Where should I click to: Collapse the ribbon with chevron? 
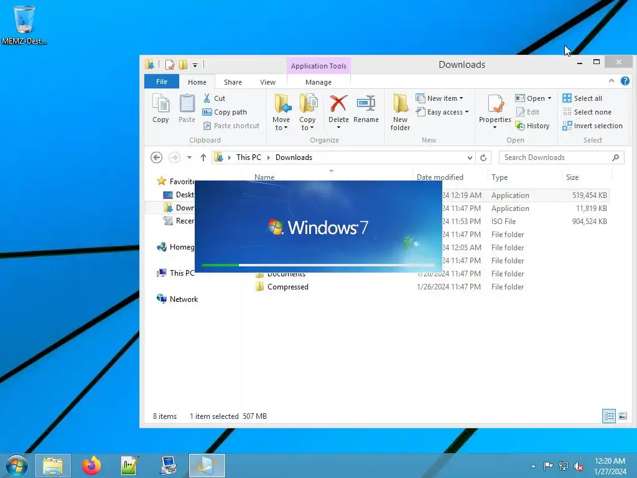[611, 82]
